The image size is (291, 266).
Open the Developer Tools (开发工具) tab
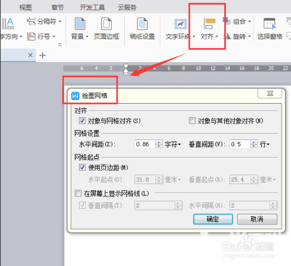[x=92, y=8]
